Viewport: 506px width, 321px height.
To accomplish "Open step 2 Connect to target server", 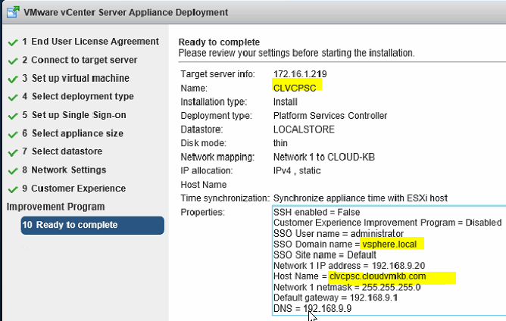I will click(x=80, y=60).
